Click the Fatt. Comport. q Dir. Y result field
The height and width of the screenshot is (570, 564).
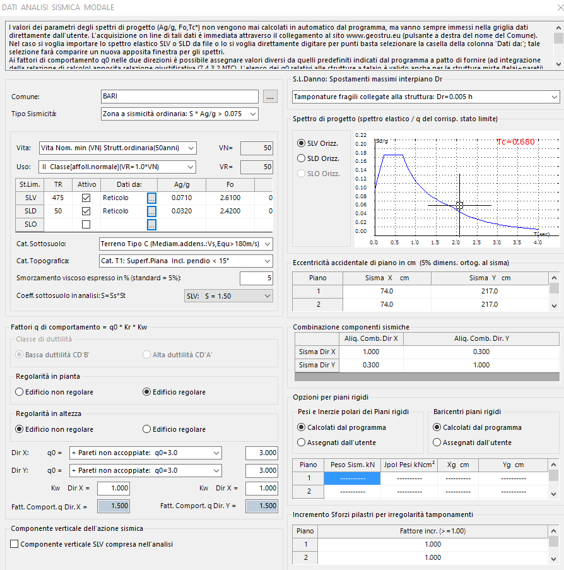(262, 506)
